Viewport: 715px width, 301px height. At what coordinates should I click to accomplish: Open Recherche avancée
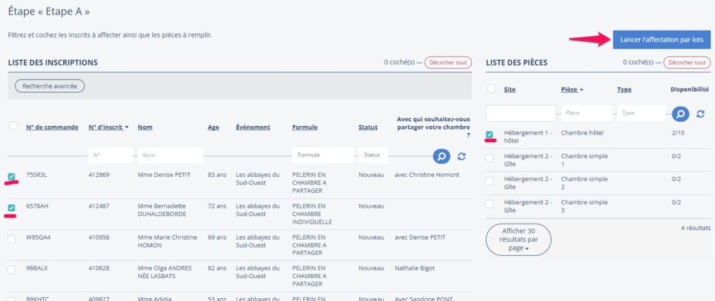point(50,86)
